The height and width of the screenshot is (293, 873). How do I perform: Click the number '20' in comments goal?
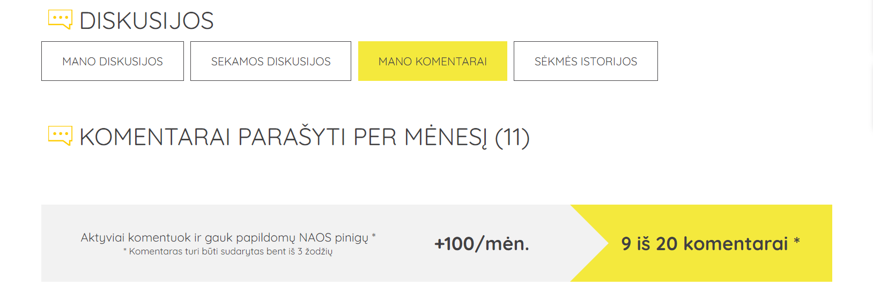pos(667,244)
